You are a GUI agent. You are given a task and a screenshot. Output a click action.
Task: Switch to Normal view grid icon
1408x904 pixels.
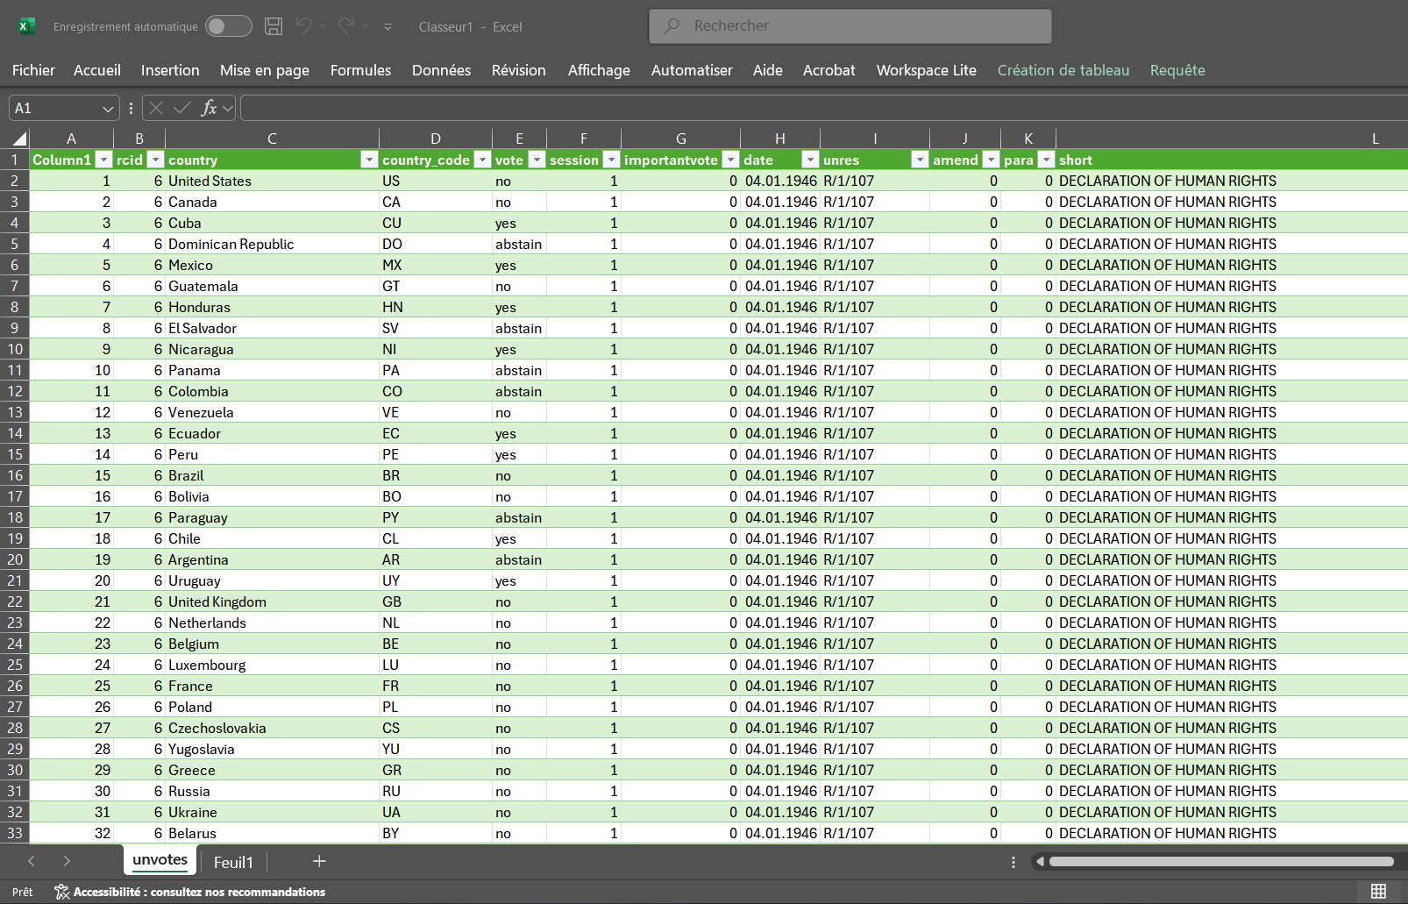coord(1378,891)
